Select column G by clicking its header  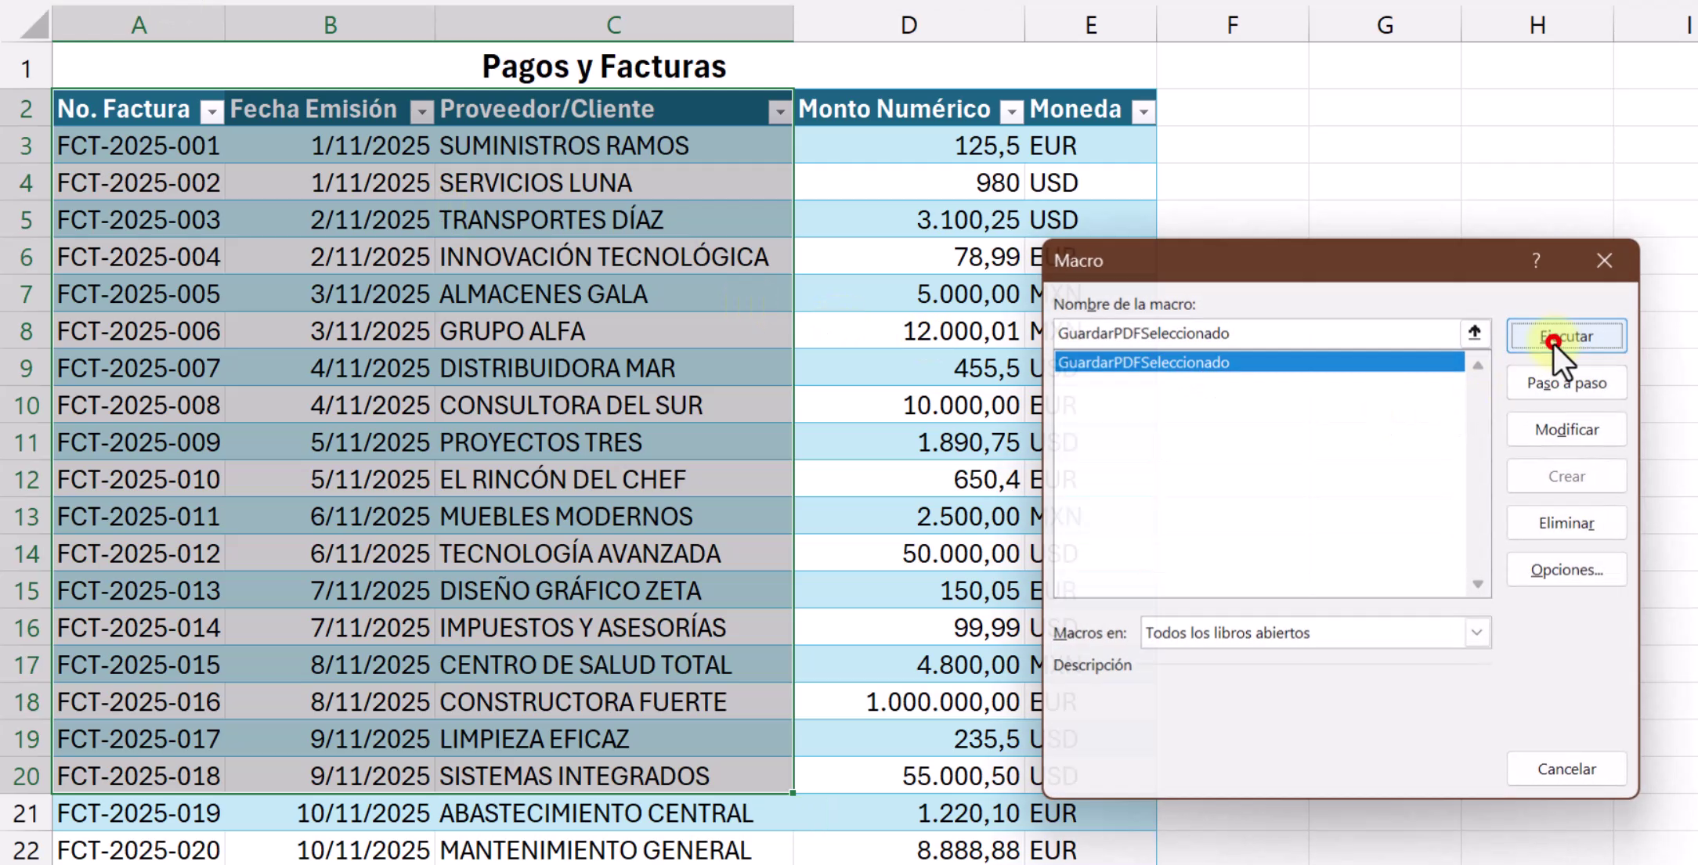[x=1385, y=24]
